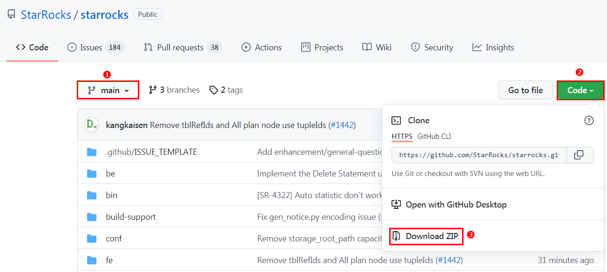
Task: Click the folder icon for conf
Action: (x=92, y=239)
